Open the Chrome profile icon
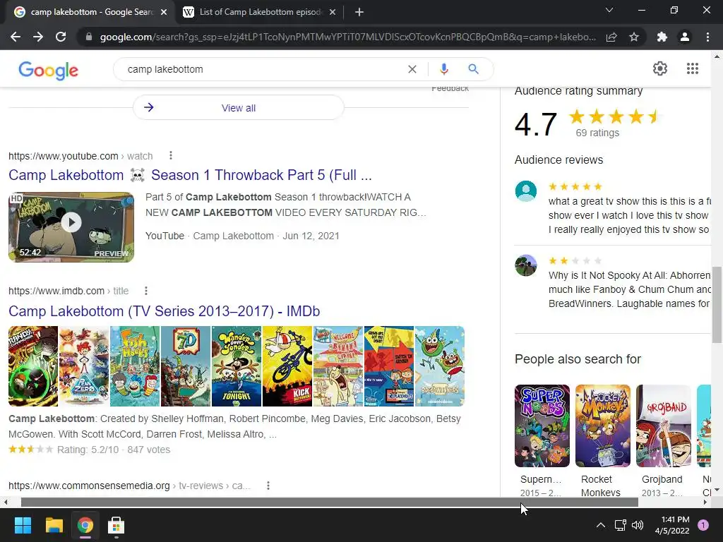Viewport: 723px width, 542px height. point(685,37)
